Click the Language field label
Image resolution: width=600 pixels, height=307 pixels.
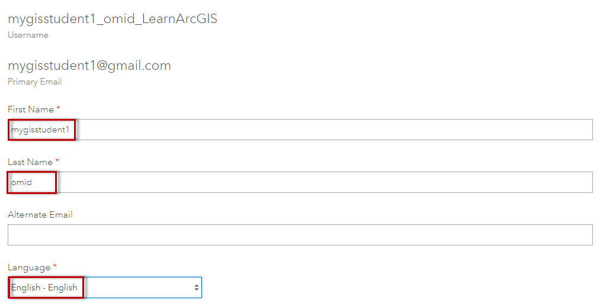pyautogui.click(x=29, y=267)
